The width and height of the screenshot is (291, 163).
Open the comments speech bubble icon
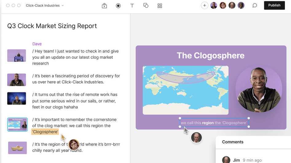coord(255,6)
